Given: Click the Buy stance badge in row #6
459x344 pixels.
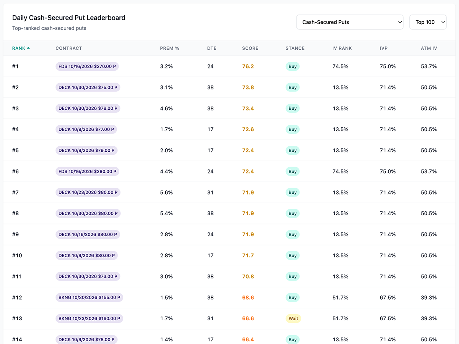Looking at the screenshot, I should coord(293,172).
